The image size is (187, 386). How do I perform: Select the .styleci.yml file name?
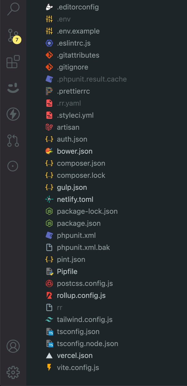[x=75, y=115]
